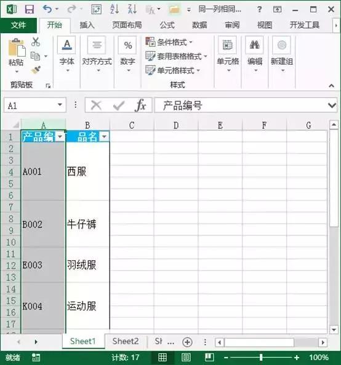Click the ribbon tabs scroll right arrow

coord(336,25)
